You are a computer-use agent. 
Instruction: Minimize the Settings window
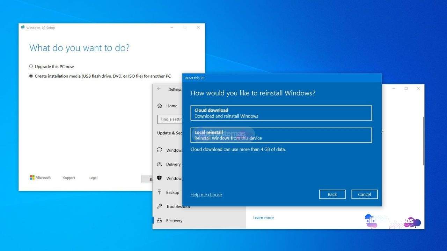(394, 89)
